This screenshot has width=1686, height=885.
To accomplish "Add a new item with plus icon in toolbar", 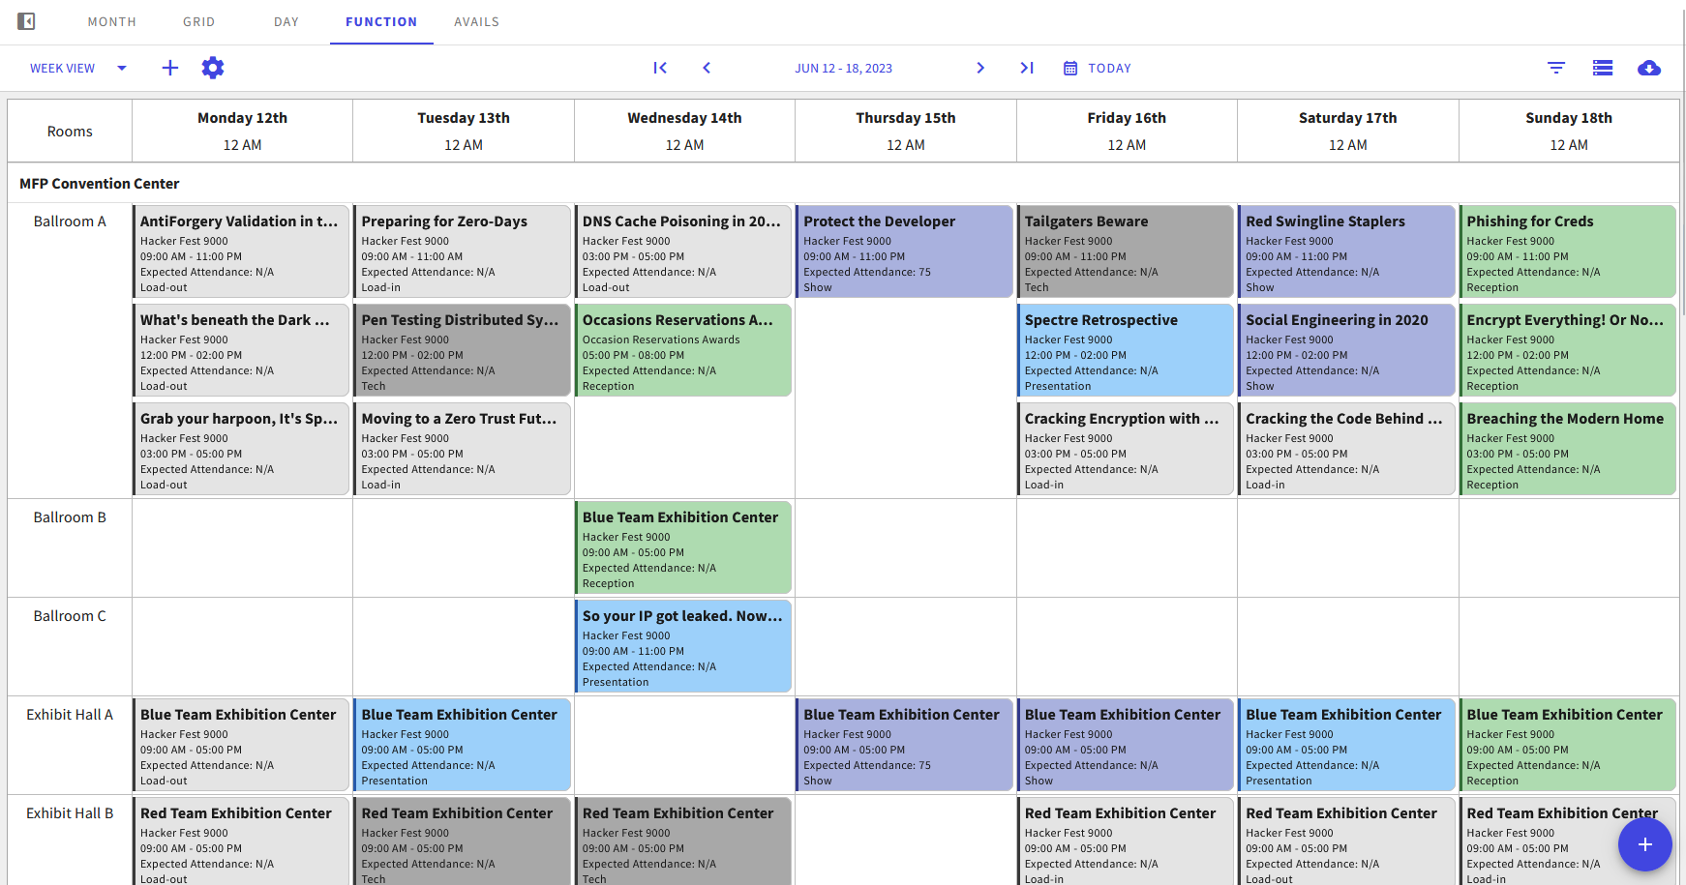I will pos(170,68).
